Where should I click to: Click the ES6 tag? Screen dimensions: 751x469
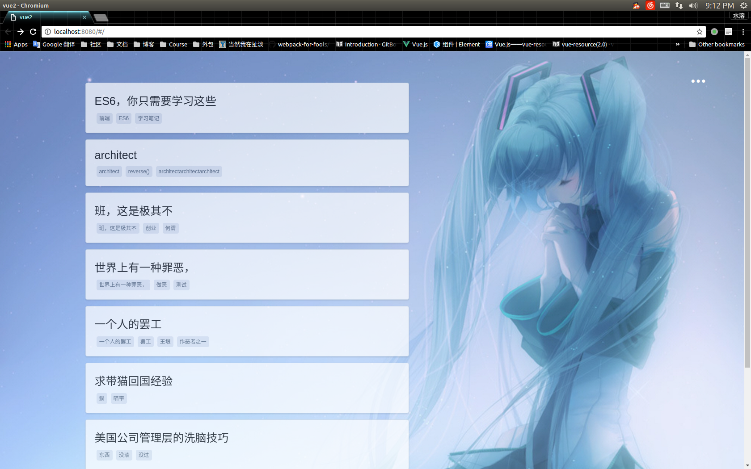123,118
